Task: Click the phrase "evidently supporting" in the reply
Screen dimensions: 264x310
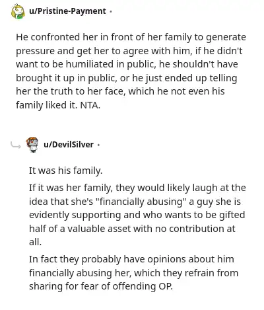Action: pos(75,215)
